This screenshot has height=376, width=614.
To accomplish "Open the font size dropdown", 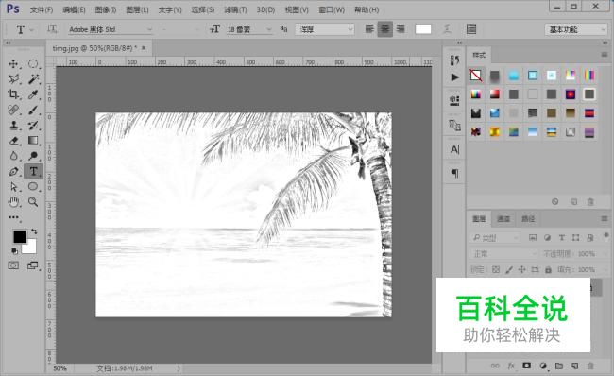I will 249,29.
